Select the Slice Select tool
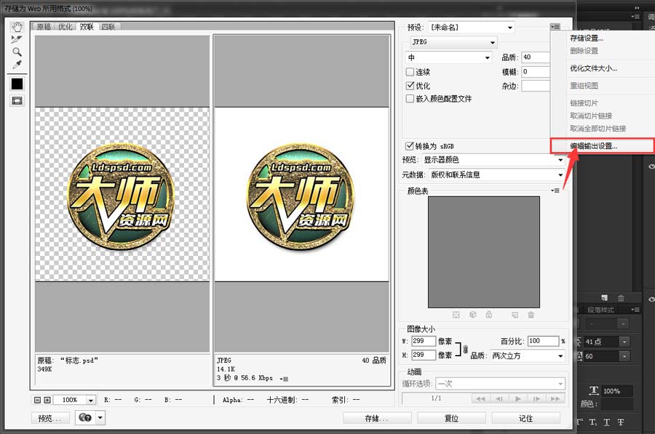 pyautogui.click(x=17, y=40)
